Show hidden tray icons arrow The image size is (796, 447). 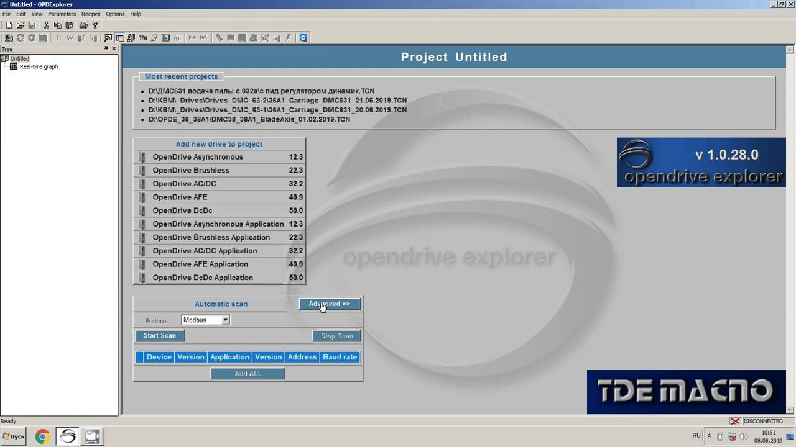pos(709,436)
